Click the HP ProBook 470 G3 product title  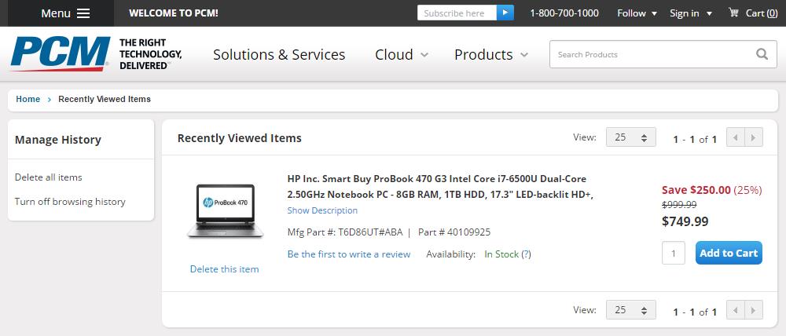(440, 187)
